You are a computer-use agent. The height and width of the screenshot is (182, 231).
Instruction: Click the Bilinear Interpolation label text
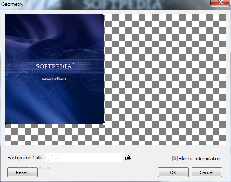[199, 159]
